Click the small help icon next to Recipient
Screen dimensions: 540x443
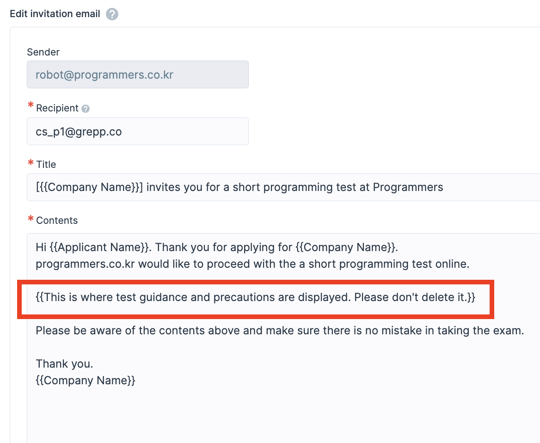click(86, 109)
